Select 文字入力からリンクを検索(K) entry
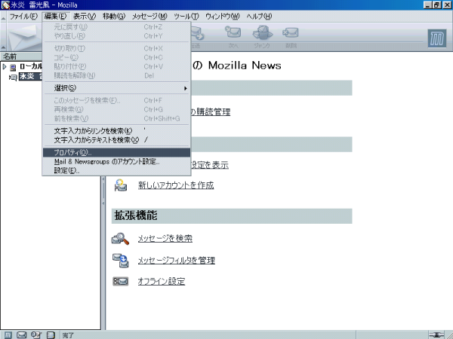The width and height of the screenshot is (453, 339). 116,131
